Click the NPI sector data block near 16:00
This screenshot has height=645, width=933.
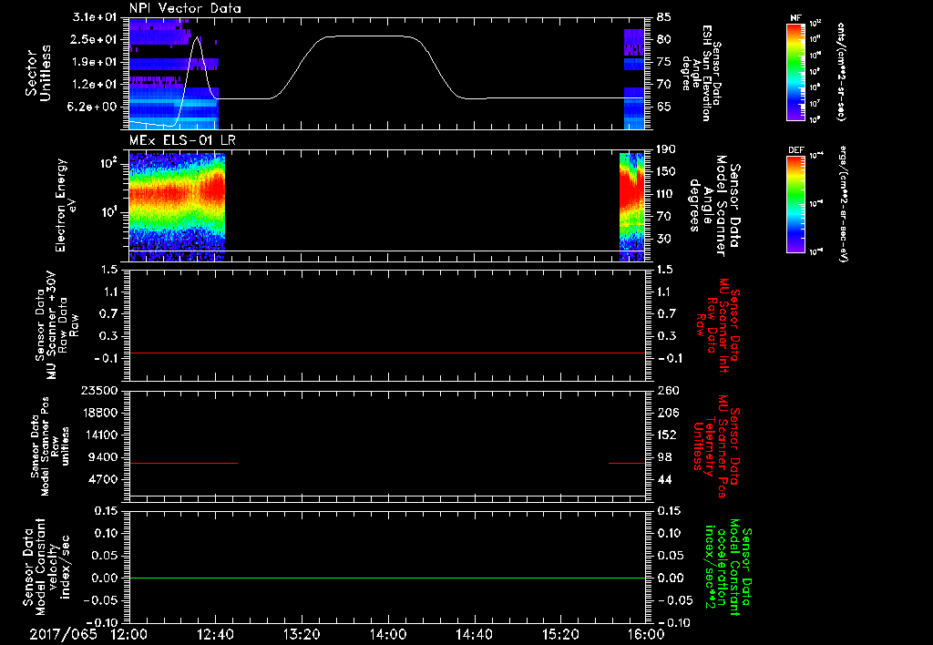(x=634, y=78)
